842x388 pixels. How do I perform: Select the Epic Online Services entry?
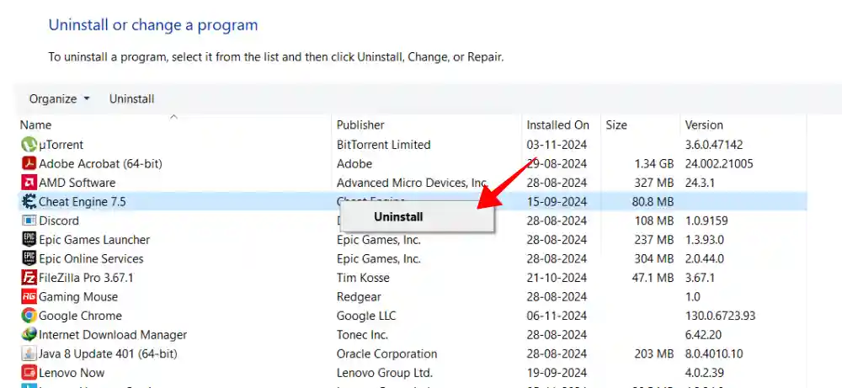[91, 258]
